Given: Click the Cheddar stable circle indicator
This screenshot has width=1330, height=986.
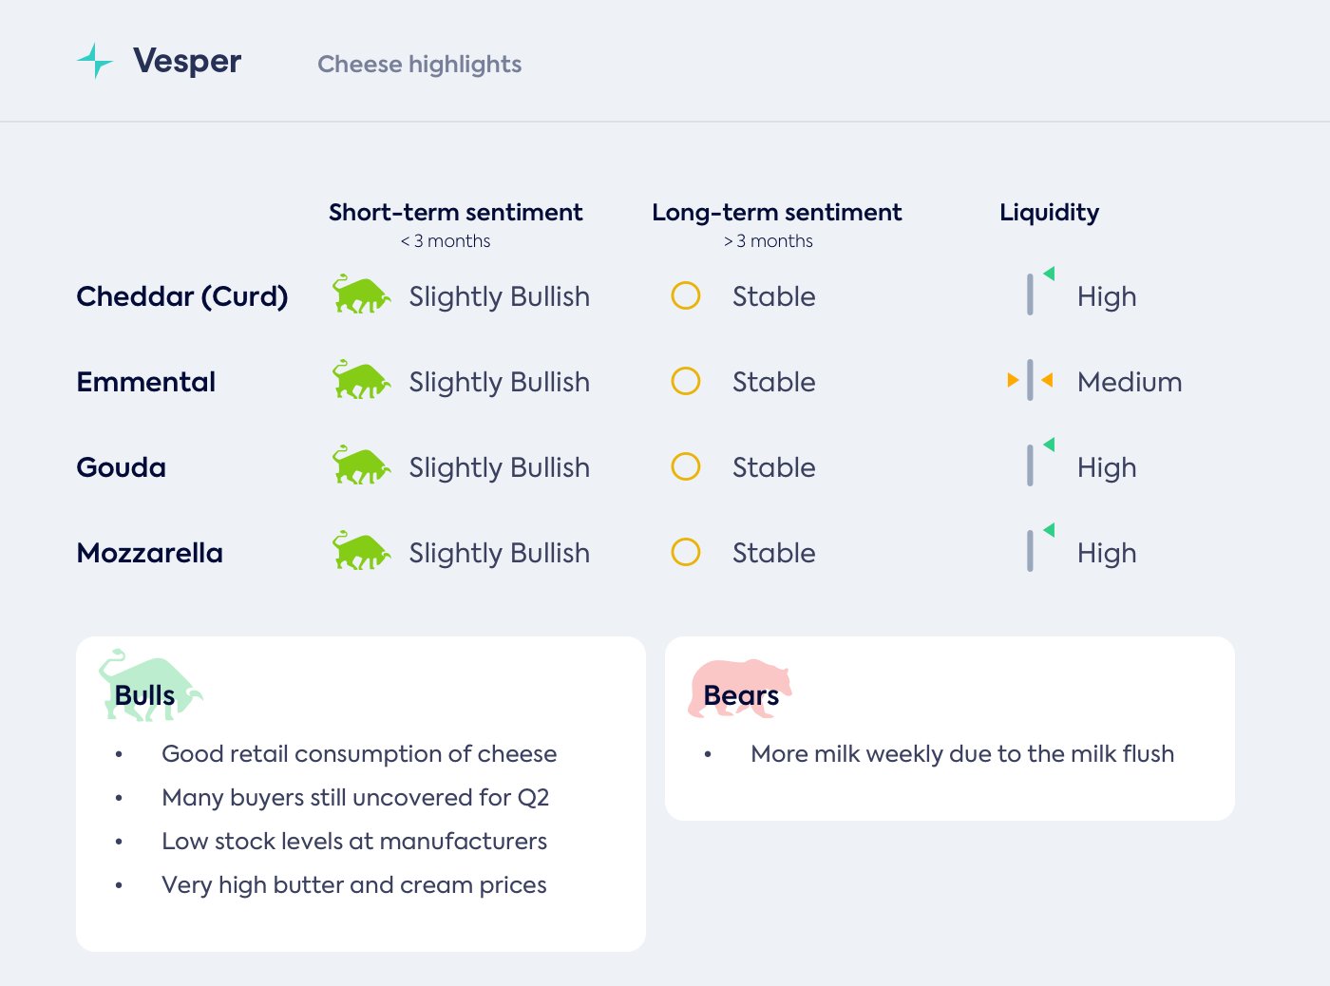Looking at the screenshot, I should pyautogui.click(x=686, y=295).
